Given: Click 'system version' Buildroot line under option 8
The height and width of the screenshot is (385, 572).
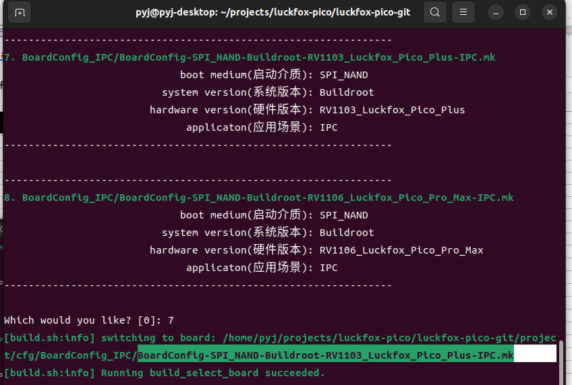Looking at the screenshot, I should (268, 233).
